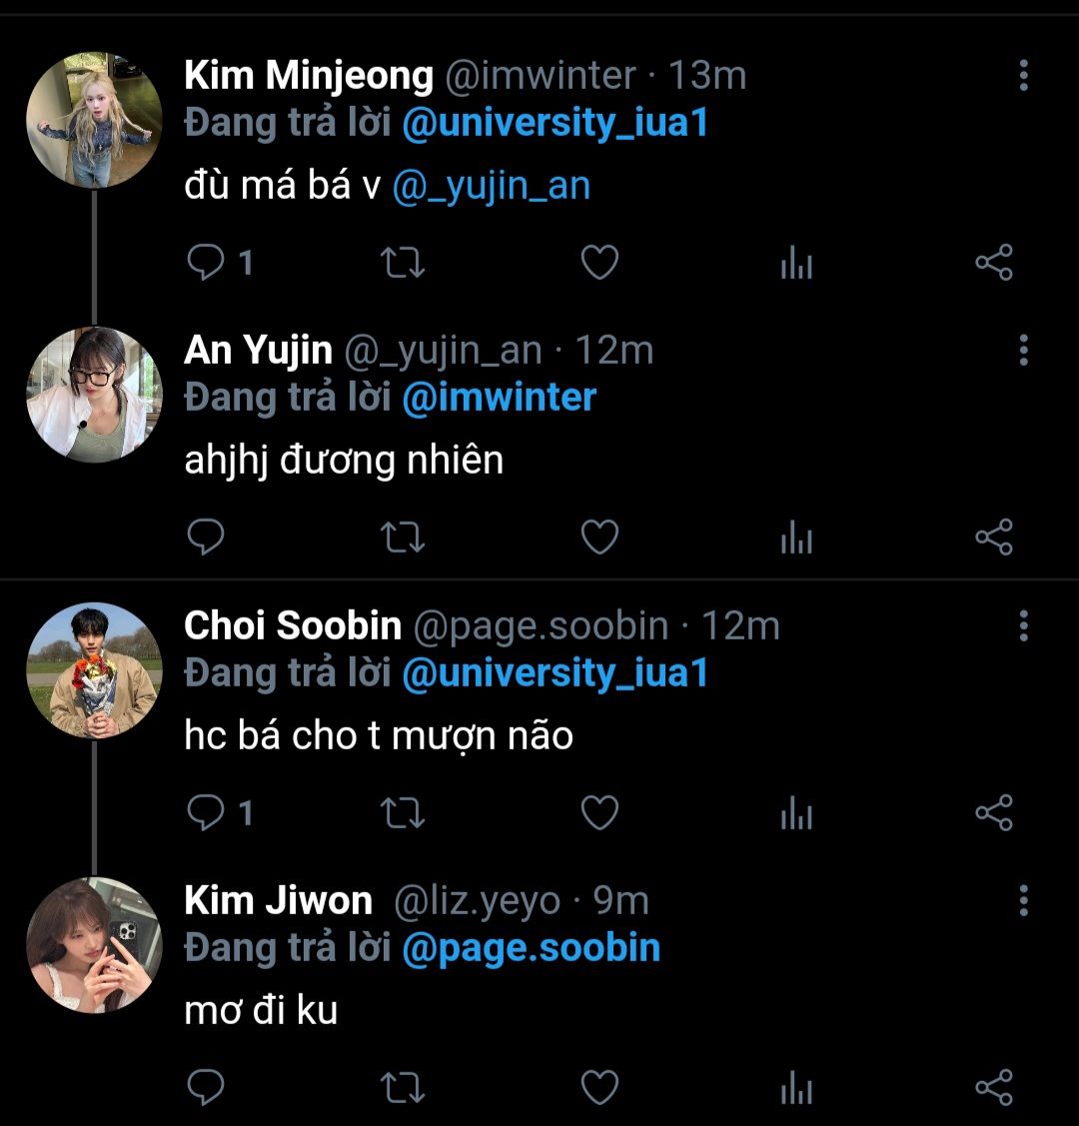Retweet An Yujin's reply
Image resolution: width=1079 pixels, height=1126 pixels.
click(x=404, y=539)
